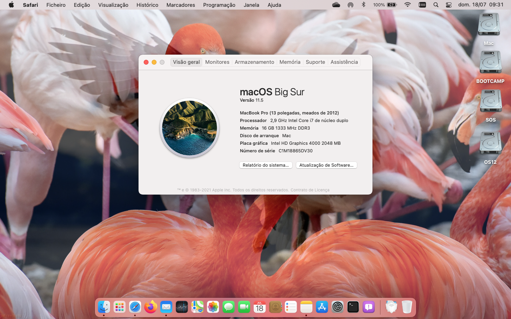Open the Janela menu

[x=252, y=5]
